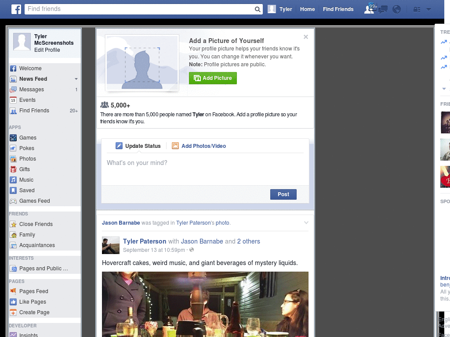Click the Photos icon in sidebar
The width and height of the screenshot is (450, 337).
[x=13, y=159]
